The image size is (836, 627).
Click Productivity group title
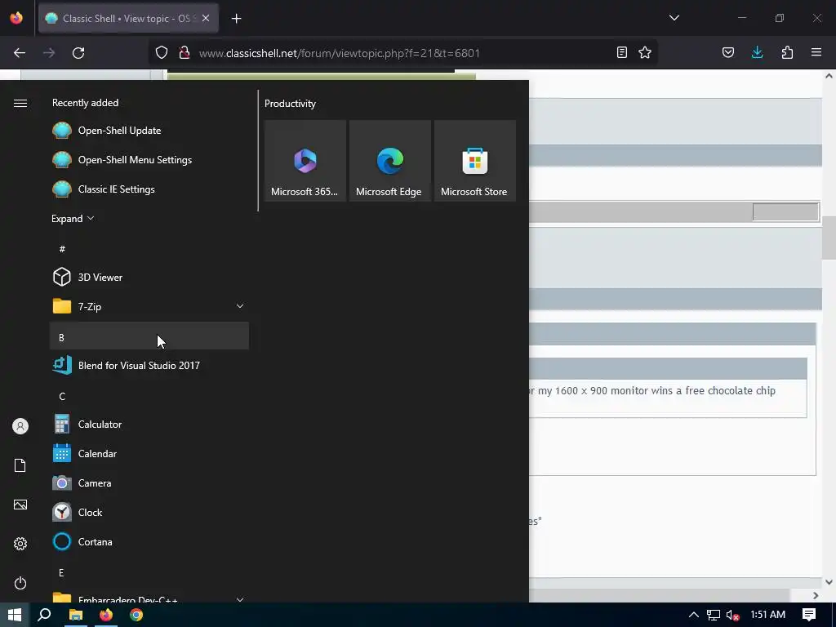tap(290, 104)
